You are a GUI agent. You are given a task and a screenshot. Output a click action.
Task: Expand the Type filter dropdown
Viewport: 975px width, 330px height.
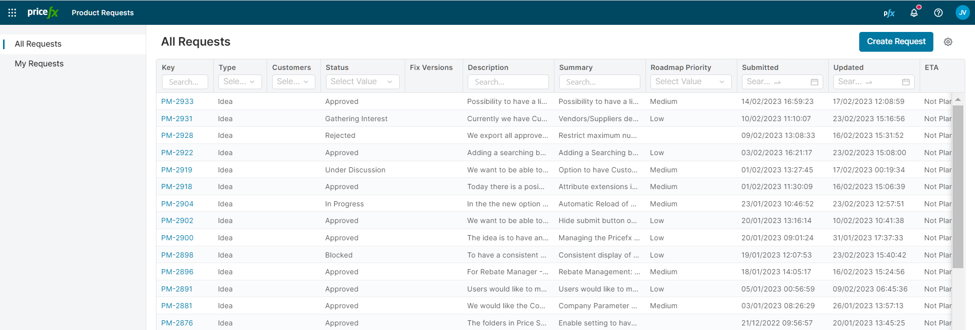point(240,82)
